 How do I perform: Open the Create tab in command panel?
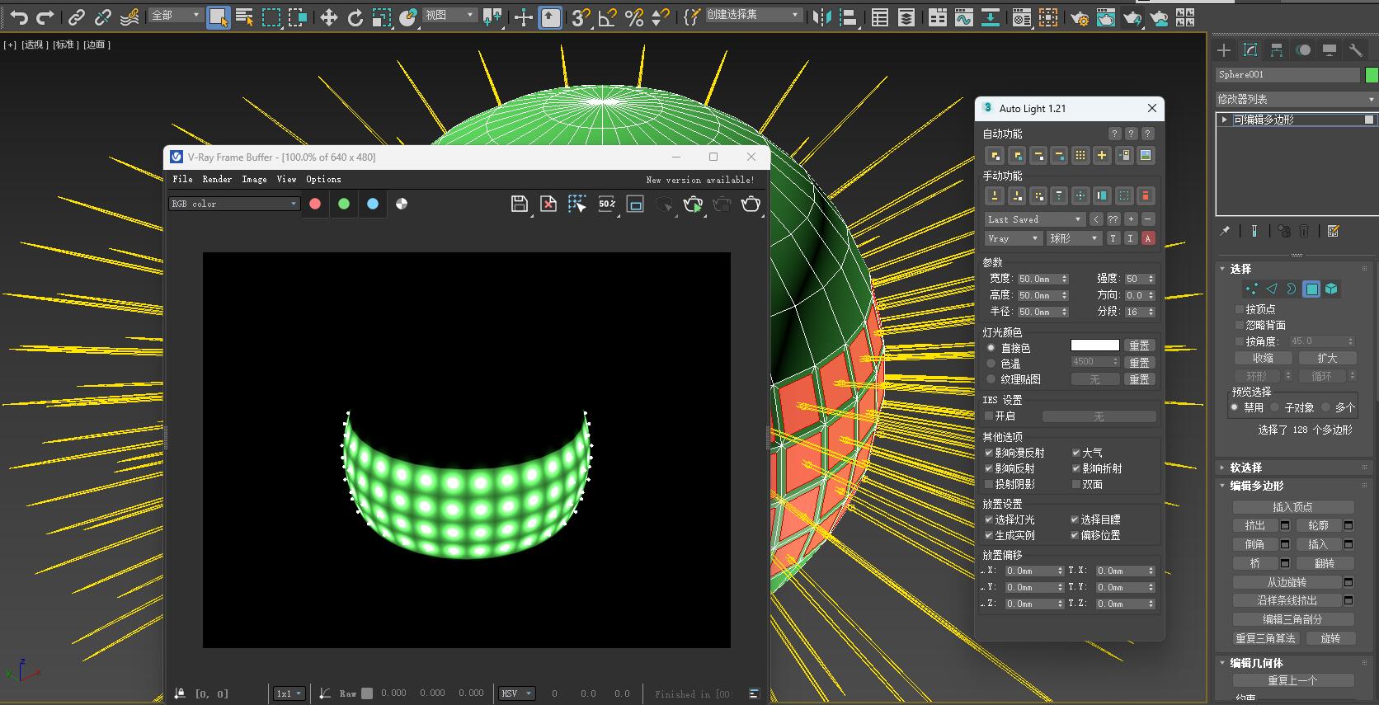[x=1224, y=50]
